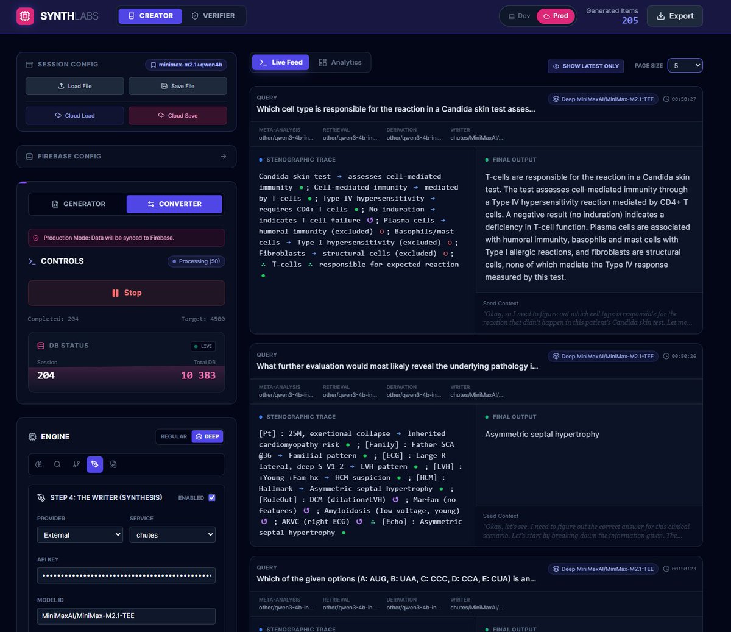Viewport: 731px width, 632px height.
Task: Switch to the Analytics tab
Action: tap(340, 62)
